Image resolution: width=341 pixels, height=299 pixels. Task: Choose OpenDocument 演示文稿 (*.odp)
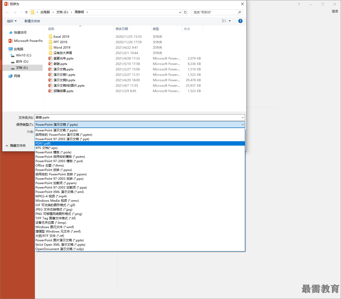coord(140,249)
